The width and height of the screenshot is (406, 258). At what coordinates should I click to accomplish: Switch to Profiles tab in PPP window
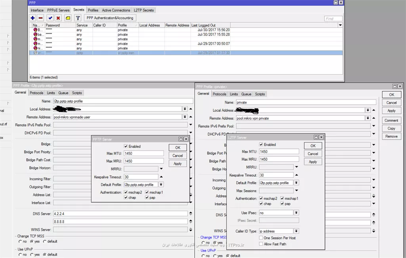[93, 10]
